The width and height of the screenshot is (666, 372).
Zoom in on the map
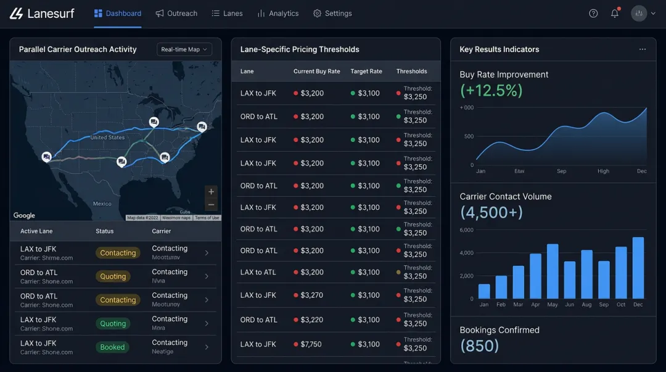click(211, 192)
